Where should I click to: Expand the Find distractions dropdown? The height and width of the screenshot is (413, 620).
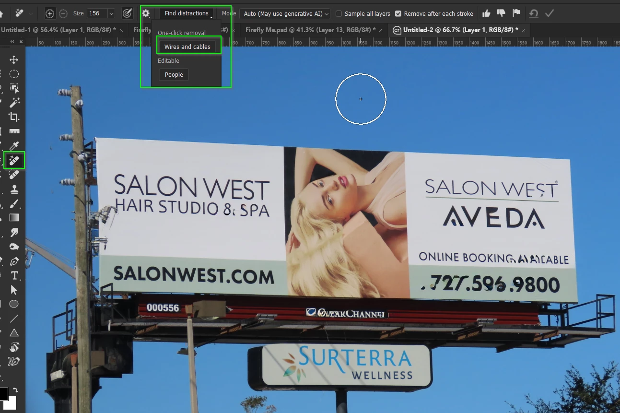pyautogui.click(x=187, y=13)
